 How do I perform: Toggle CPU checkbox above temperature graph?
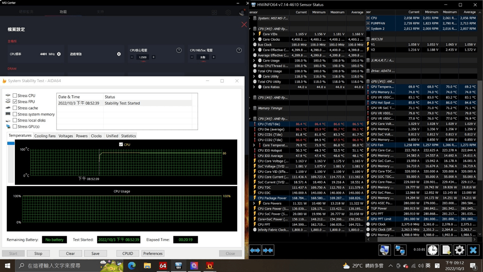pyautogui.click(x=121, y=144)
